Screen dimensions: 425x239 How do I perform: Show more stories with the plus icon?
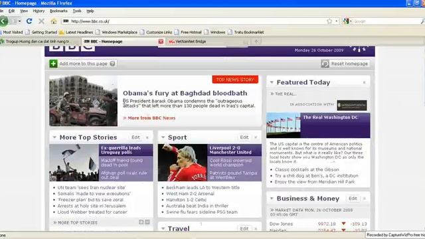click(x=141, y=222)
